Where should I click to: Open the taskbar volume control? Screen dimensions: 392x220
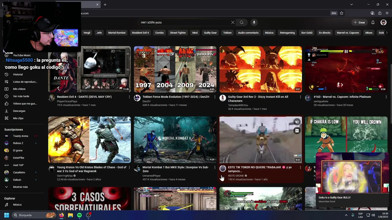(x=373, y=215)
